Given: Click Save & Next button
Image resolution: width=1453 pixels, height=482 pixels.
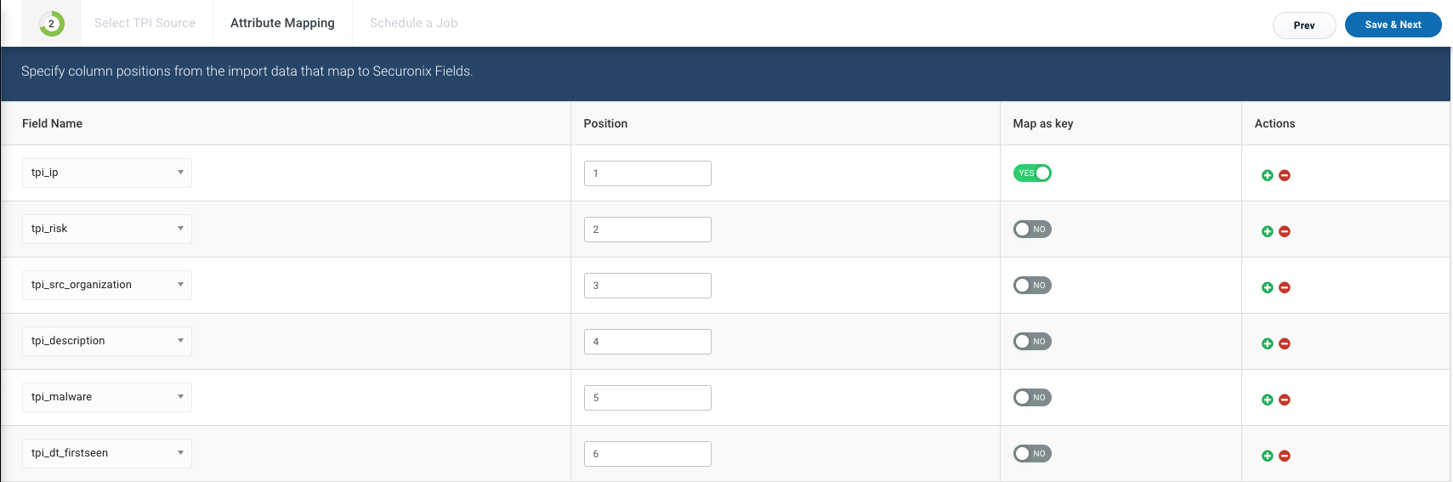Looking at the screenshot, I should 1393,25.
